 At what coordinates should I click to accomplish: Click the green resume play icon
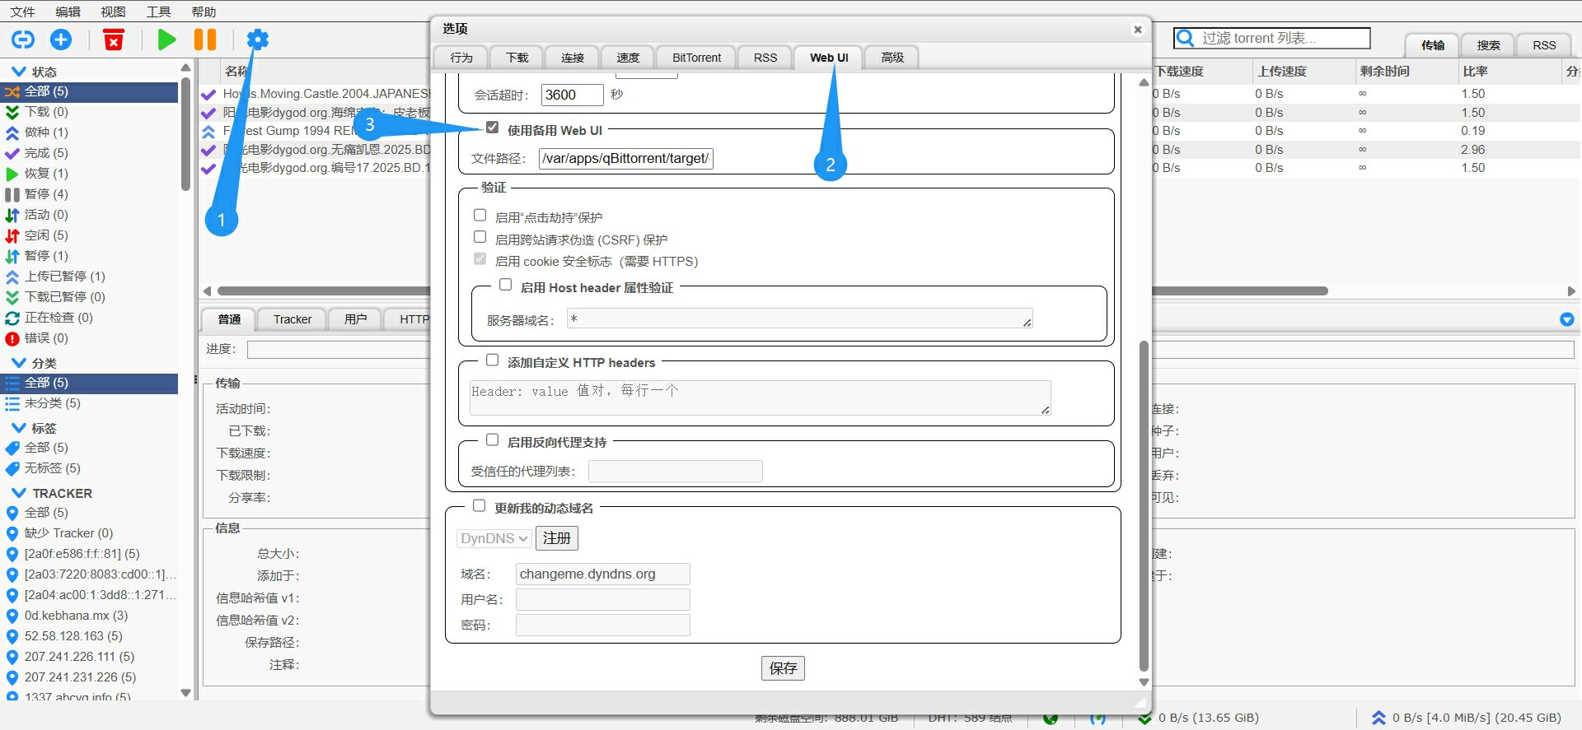(166, 40)
